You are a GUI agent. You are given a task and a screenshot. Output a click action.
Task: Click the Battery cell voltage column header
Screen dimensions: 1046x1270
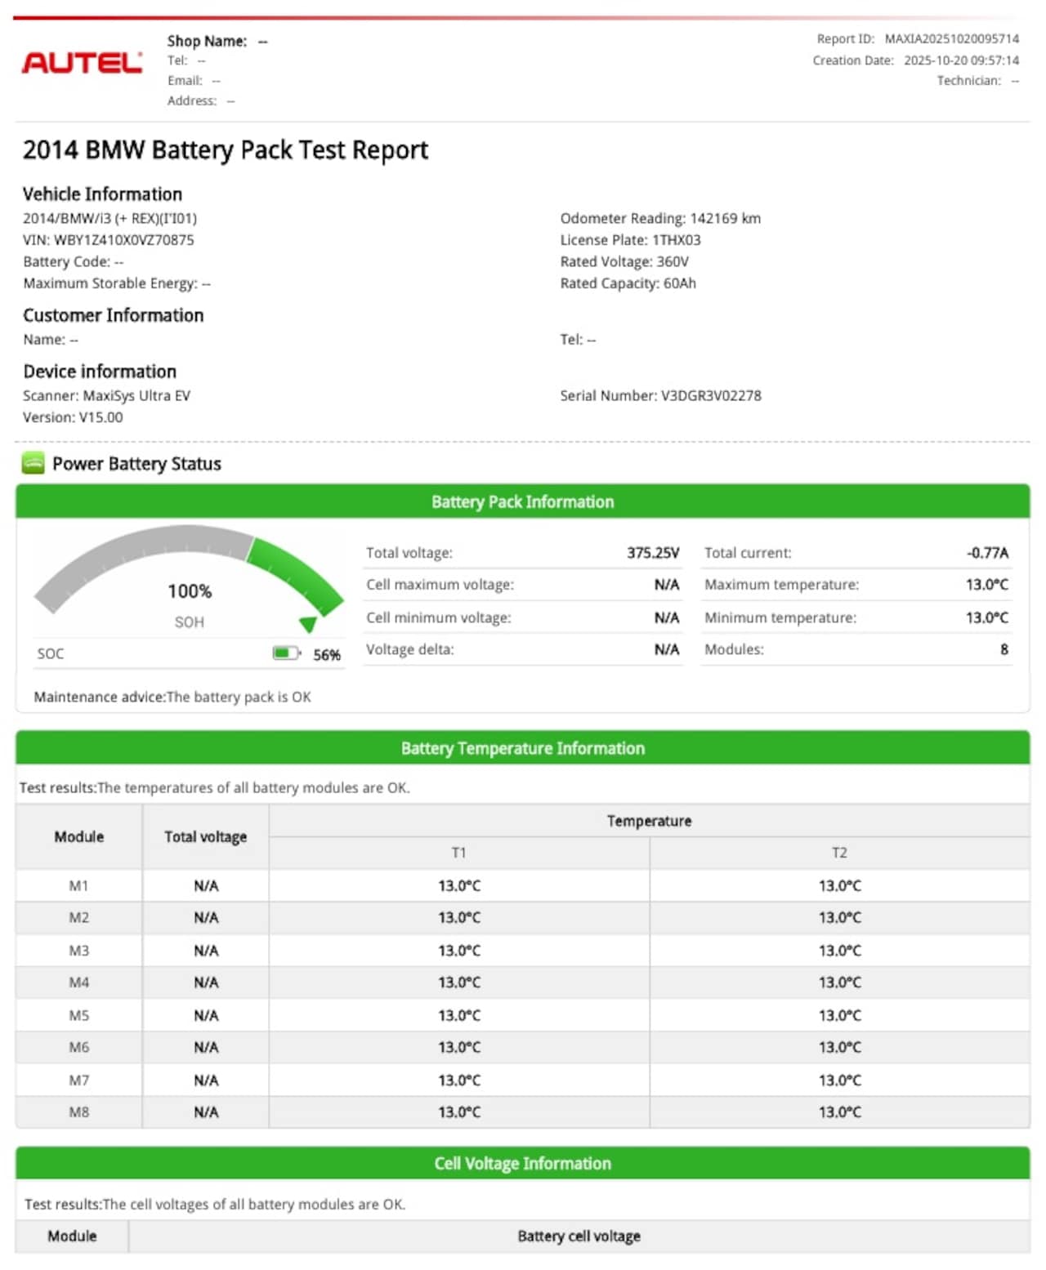point(579,1237)
